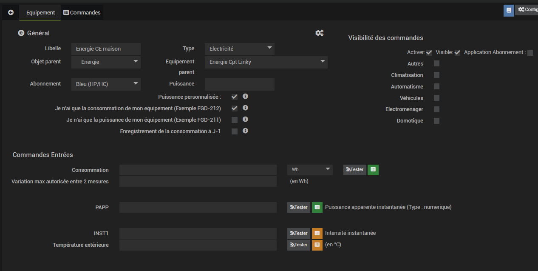538x271 pixels.
Task: Click orange list icon for Température extérieure
Action: point(317,245)
